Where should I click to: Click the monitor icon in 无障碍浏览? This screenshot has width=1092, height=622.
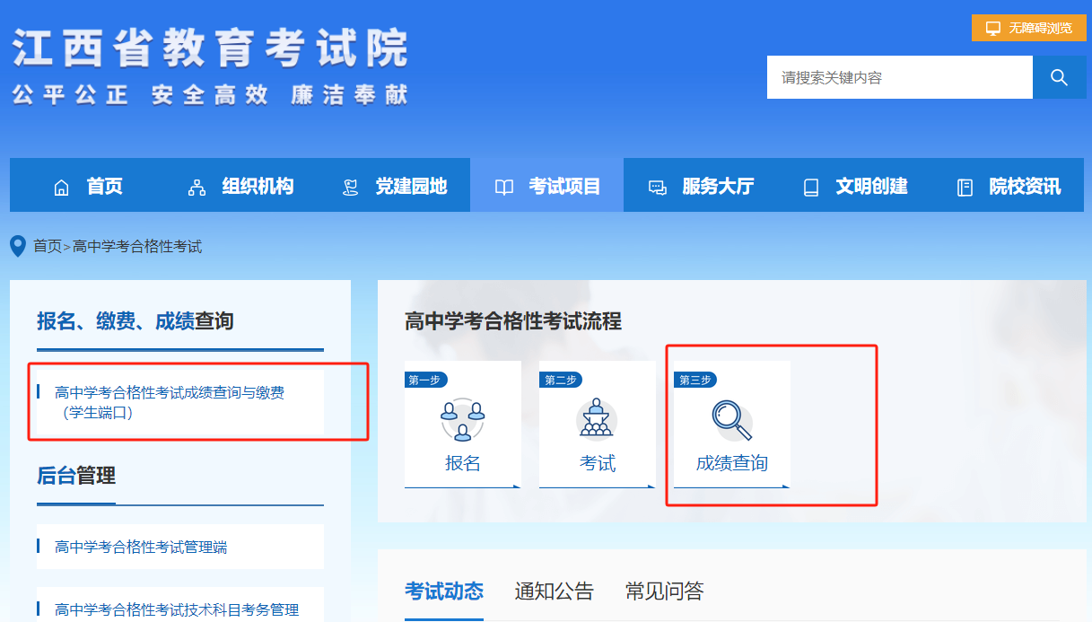pyautogui.click(x=993, y=28)
